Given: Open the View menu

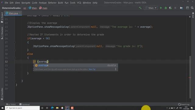Looking at the screenshot, I should pos(17,3).
